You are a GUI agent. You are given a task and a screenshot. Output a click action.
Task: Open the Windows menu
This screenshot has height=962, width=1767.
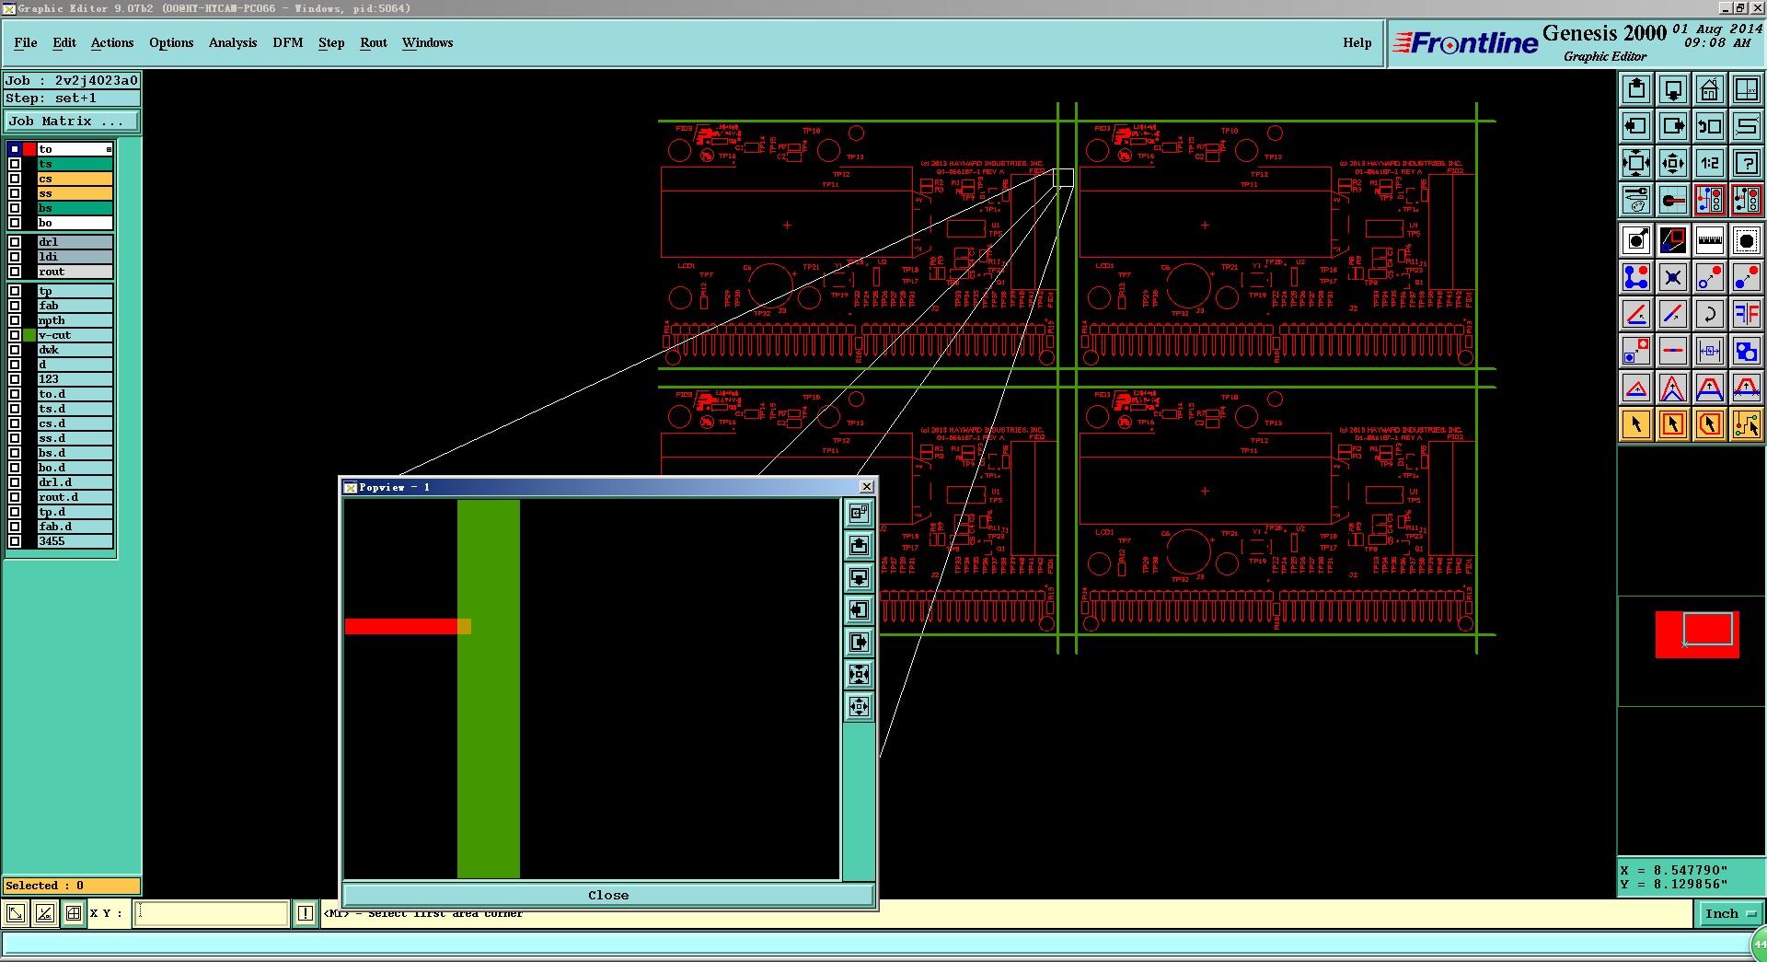pyautogui.click(x=427, y=42)
